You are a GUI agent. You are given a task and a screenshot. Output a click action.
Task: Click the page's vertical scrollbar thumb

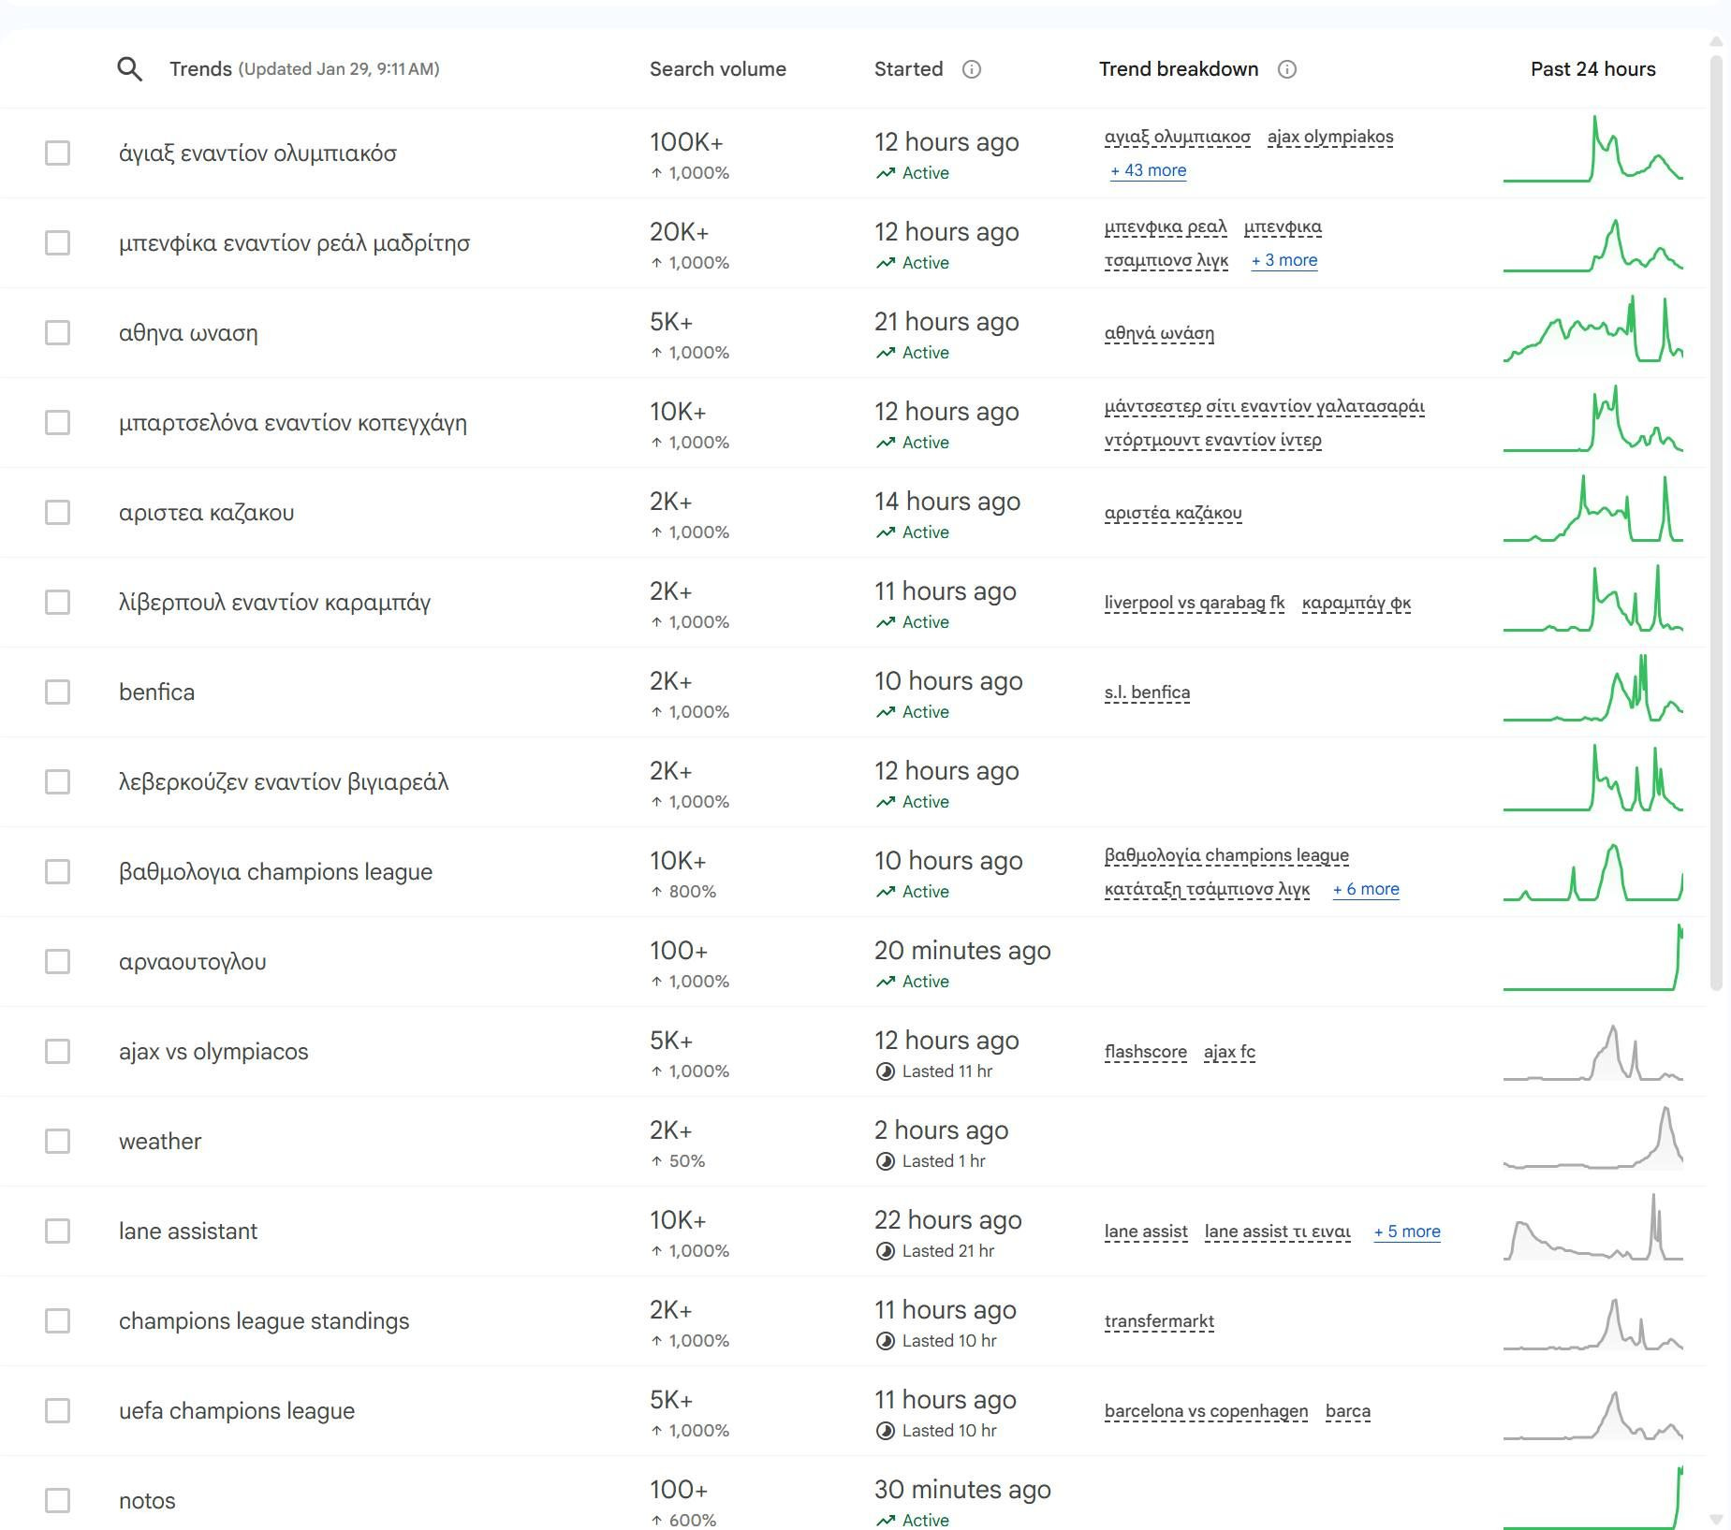pyautogui.click(x=1716, y=524)
